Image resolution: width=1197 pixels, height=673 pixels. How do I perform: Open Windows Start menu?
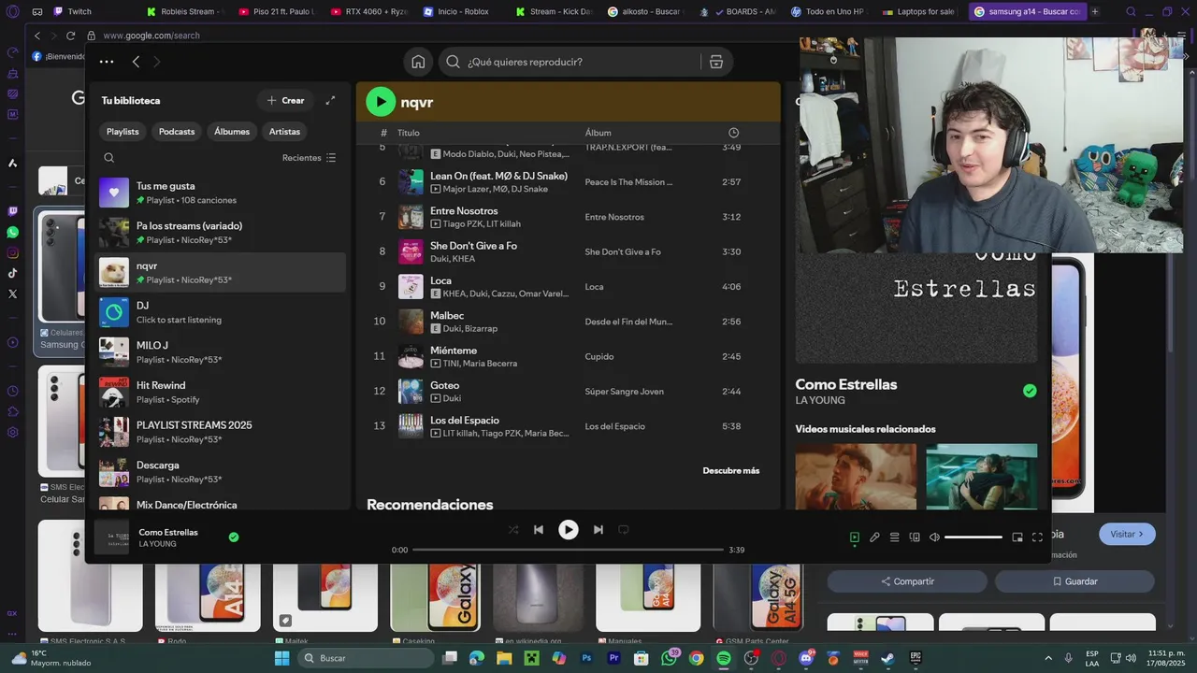coord(281,658)
